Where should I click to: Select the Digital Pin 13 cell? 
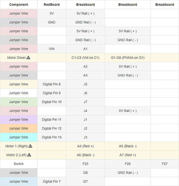coord(52,137)
